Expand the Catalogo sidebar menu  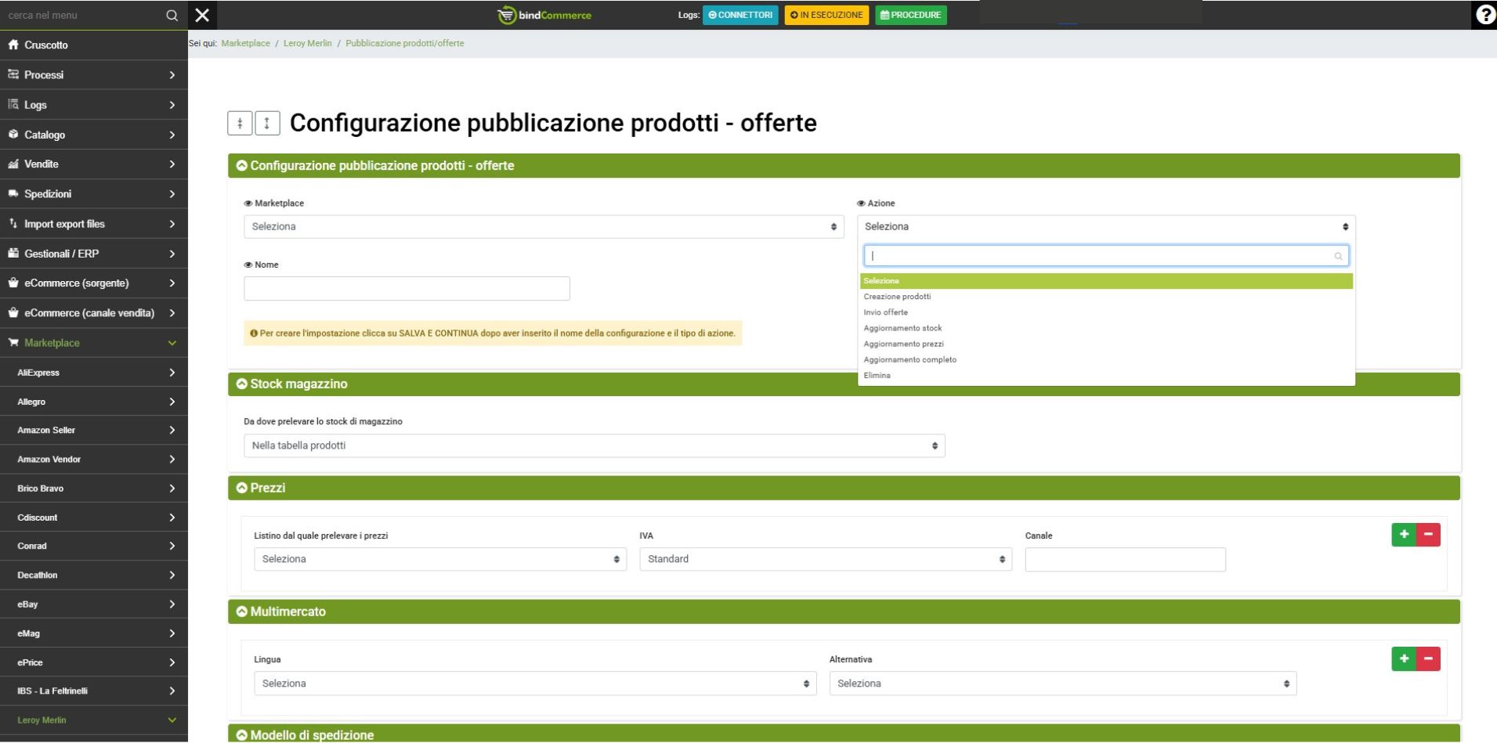click(x=93, y=135)
